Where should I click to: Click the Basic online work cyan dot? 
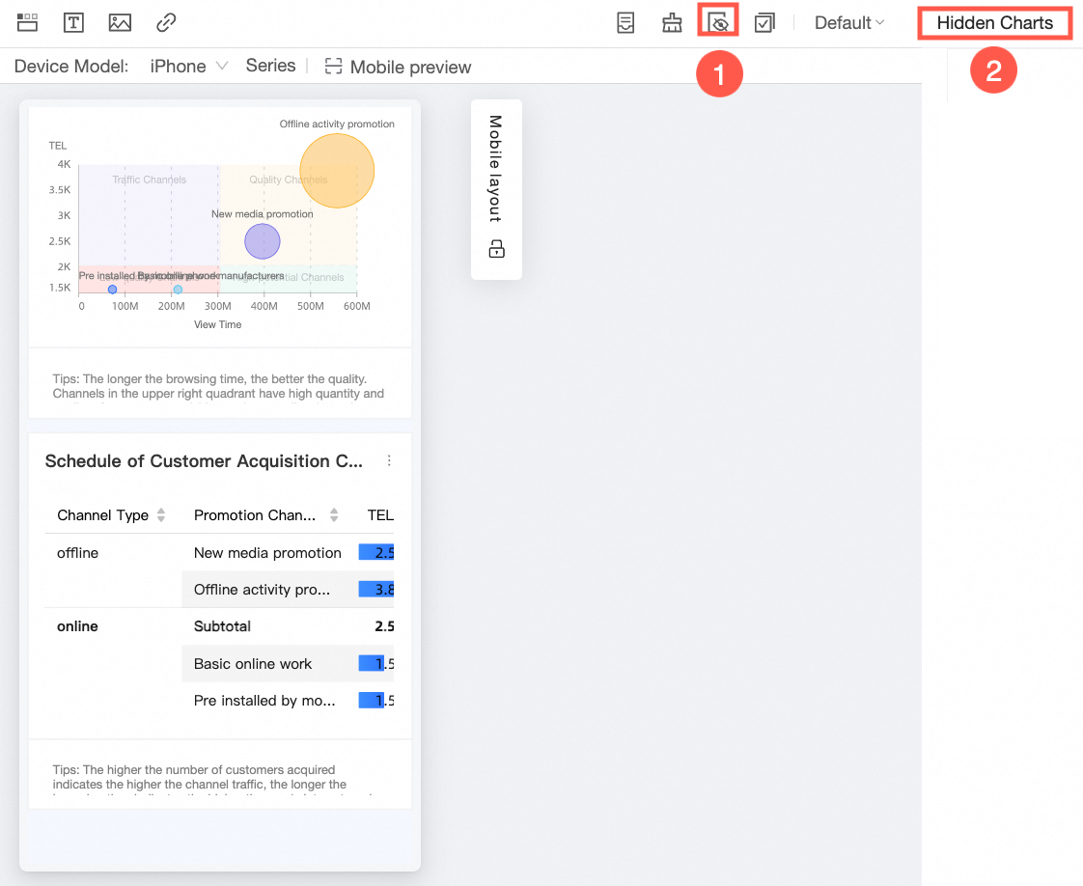[x=178, y=290]
